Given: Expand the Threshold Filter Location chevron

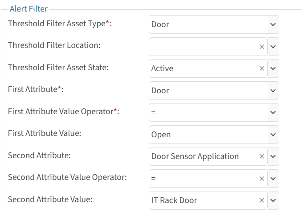Looking at the screenshot, I should click(x=273, y=47).
